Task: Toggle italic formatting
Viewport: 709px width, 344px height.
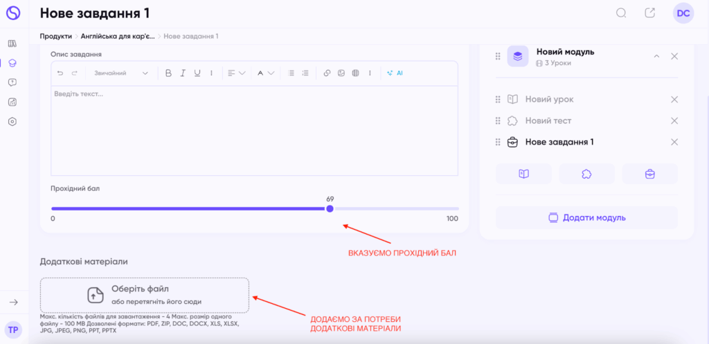Action: click(x=183, y=73)
